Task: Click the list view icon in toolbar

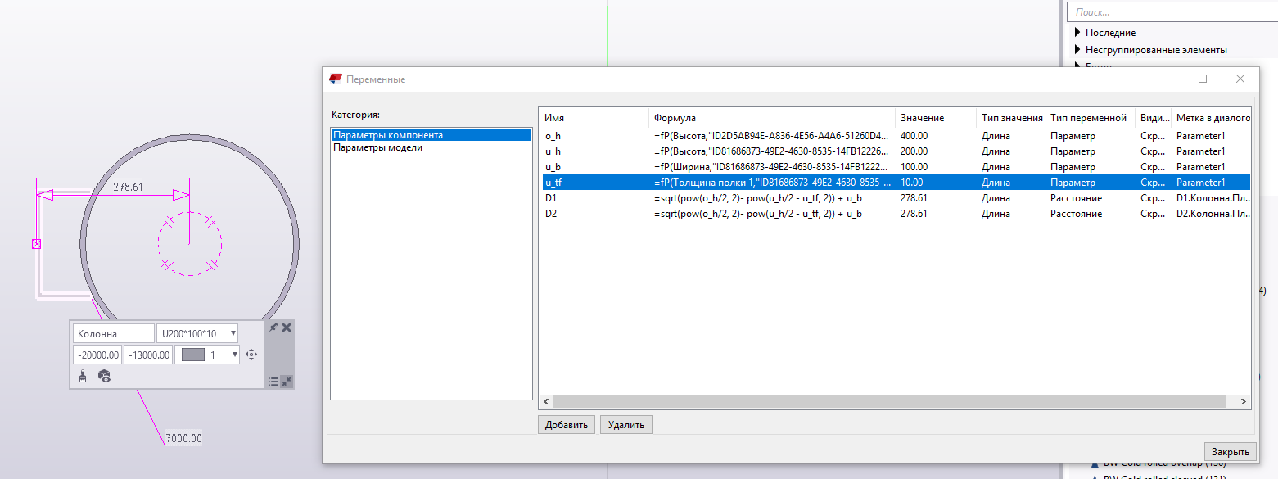Action: pyautogui.click(x=273, y=382)
